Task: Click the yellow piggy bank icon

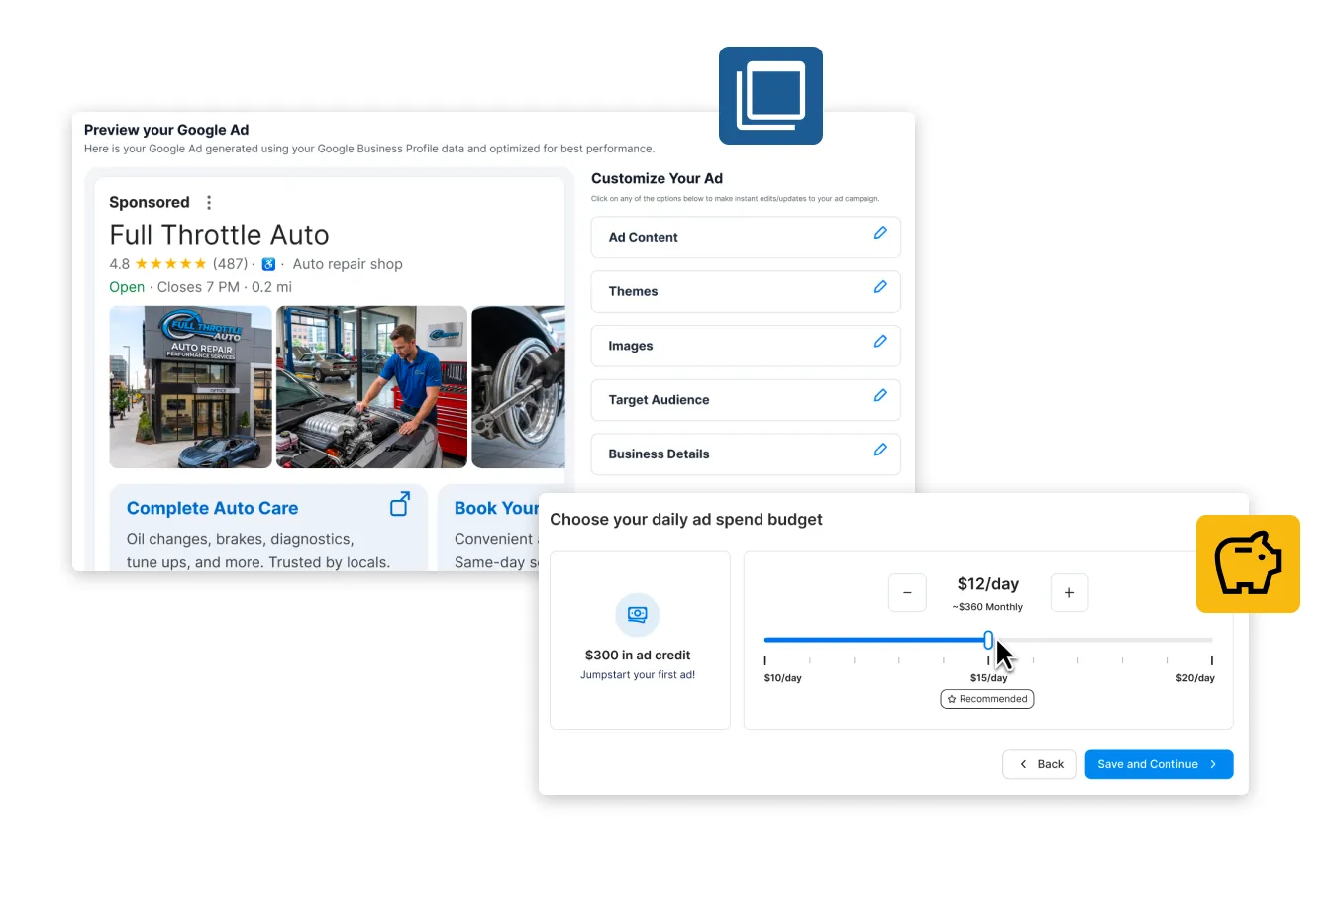Action: [1248, 563]
